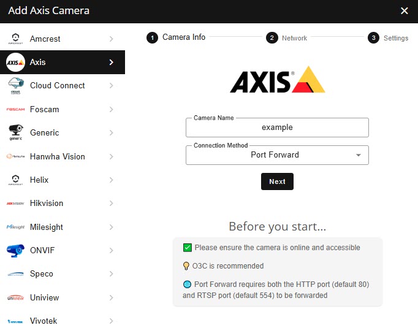Click the Hanwha Vision logo icon
This screenshot has width=418, height=336.
click(15, 156)
